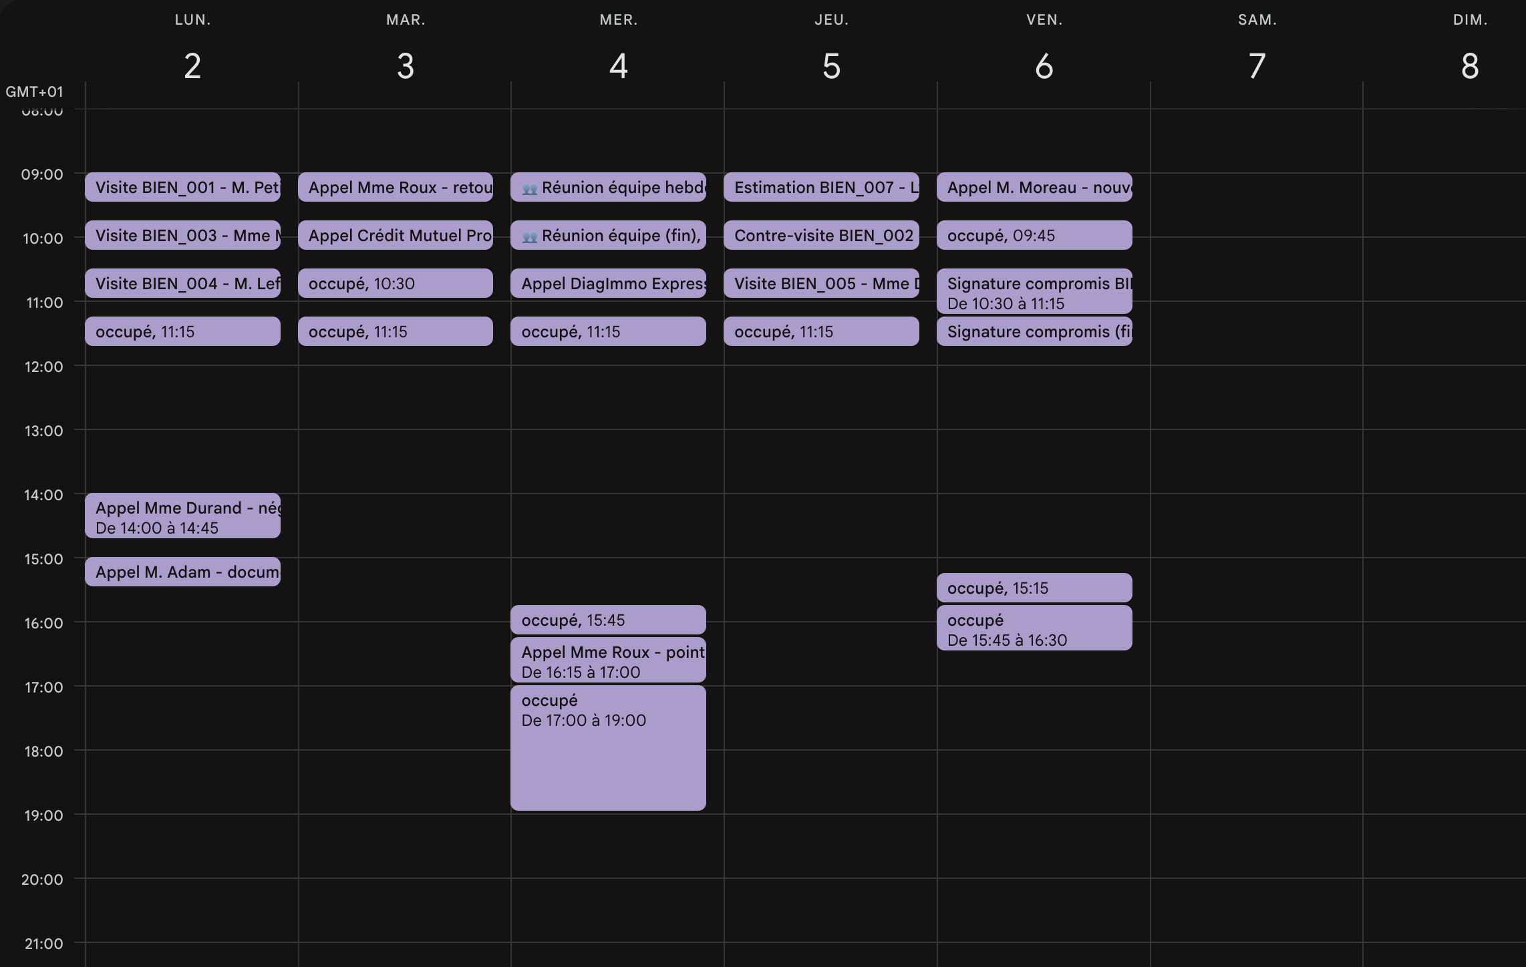
Task: Open Réunion équipe hebdo event
Action: (x=608, y=187)
